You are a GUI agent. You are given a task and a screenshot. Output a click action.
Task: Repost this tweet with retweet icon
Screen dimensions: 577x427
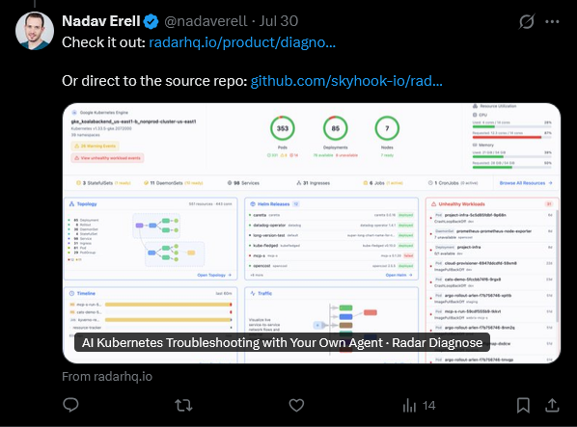pyautogui.click(x=183, y=406)
